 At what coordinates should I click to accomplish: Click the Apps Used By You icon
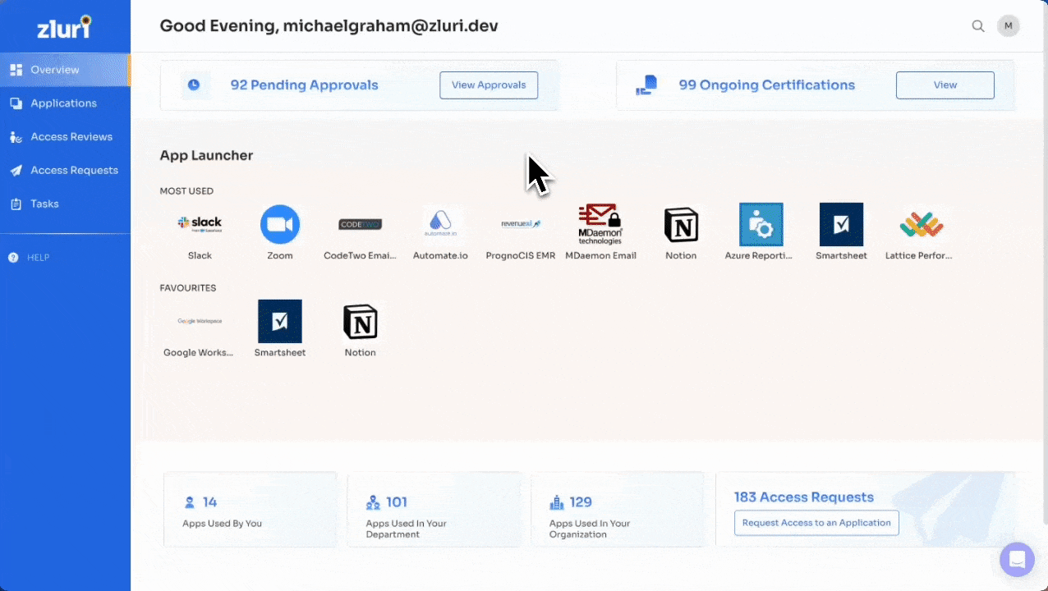tap(190, 502)
